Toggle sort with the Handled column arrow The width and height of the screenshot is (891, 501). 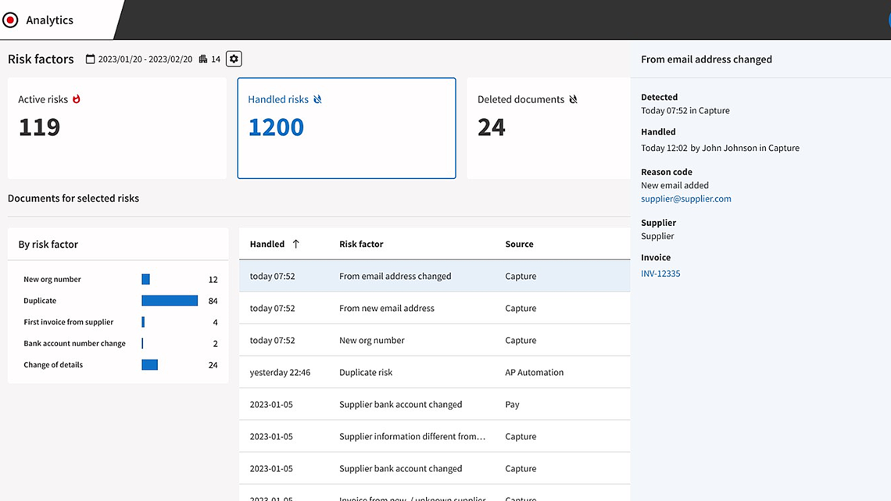pyautogui.click(x=295, y=244)
